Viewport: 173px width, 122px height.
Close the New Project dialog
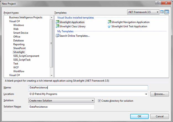[166, 3]
